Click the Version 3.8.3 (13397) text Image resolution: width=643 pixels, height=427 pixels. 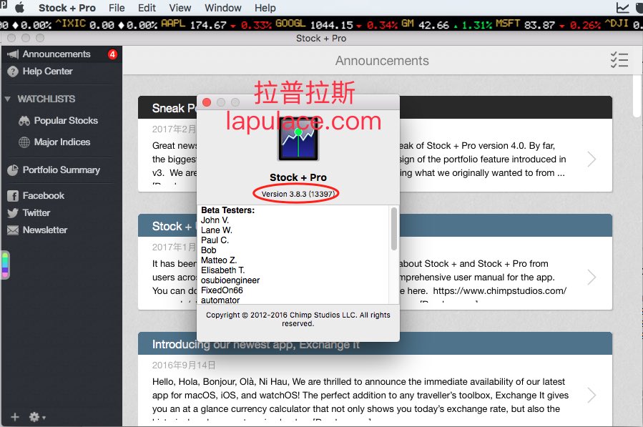coord(298,194)
